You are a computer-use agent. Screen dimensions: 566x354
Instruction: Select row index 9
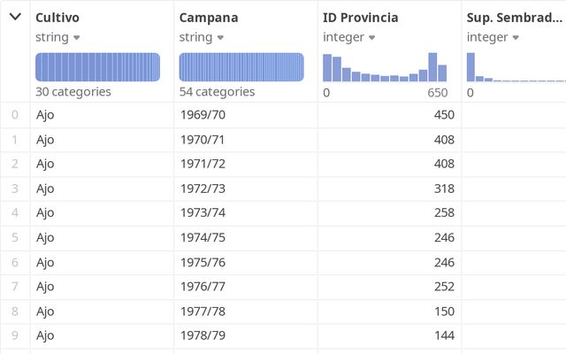point(14,335)
